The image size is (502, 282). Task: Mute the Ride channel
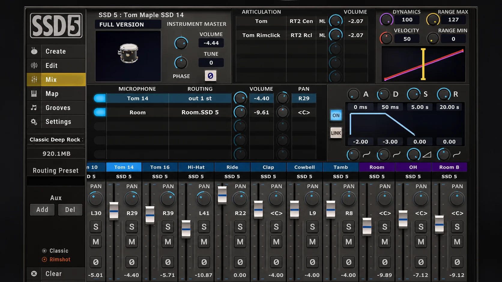click(240, 242)
